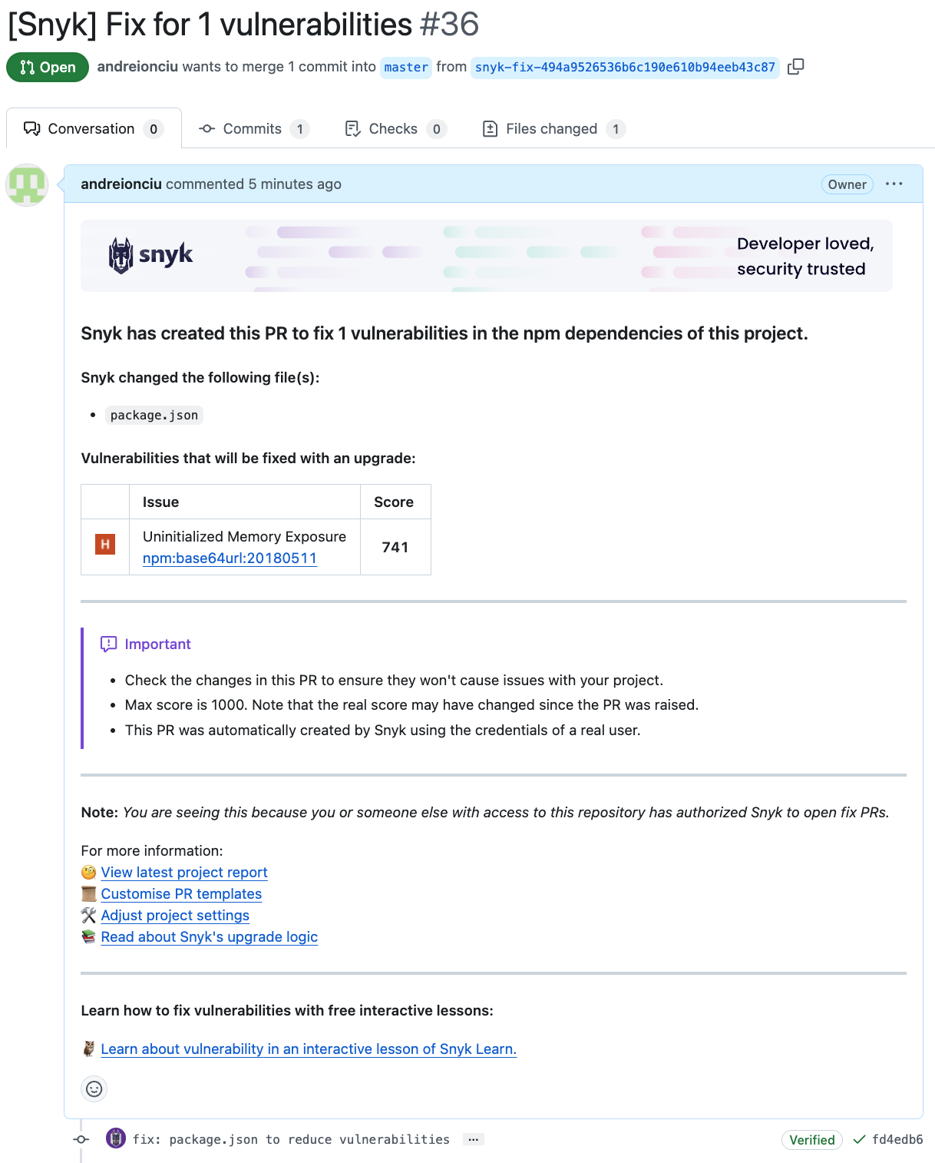The height and width of the screenshot is (1163, 935).
Task: Open the comment options kebab menu
Action: click(894, 184)
